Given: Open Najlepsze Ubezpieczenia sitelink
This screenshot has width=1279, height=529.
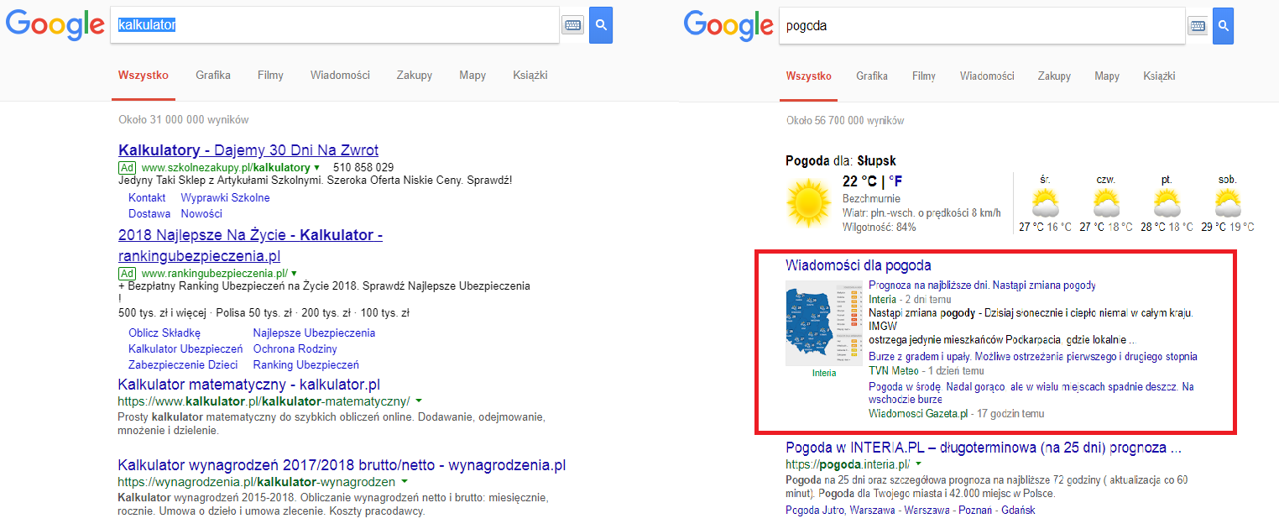Looking at the screenshot, I should [315, 333].
